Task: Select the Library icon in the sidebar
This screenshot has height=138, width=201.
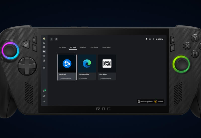Action: tap(44, 51)
